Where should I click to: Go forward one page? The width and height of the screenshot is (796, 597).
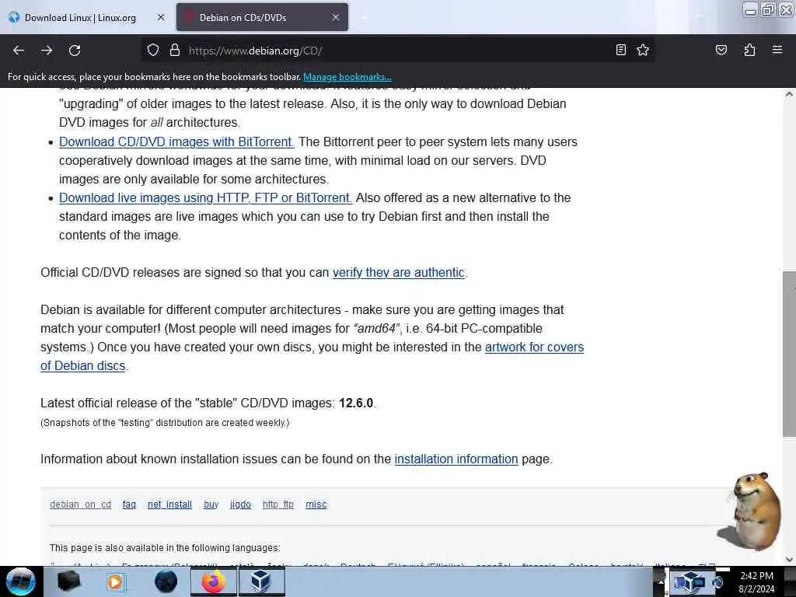[47, 51]
